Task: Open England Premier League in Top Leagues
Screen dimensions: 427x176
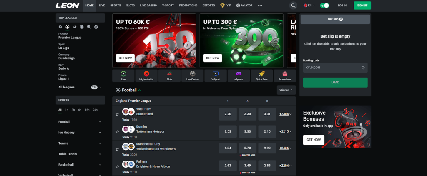Action: click(70, 36)
